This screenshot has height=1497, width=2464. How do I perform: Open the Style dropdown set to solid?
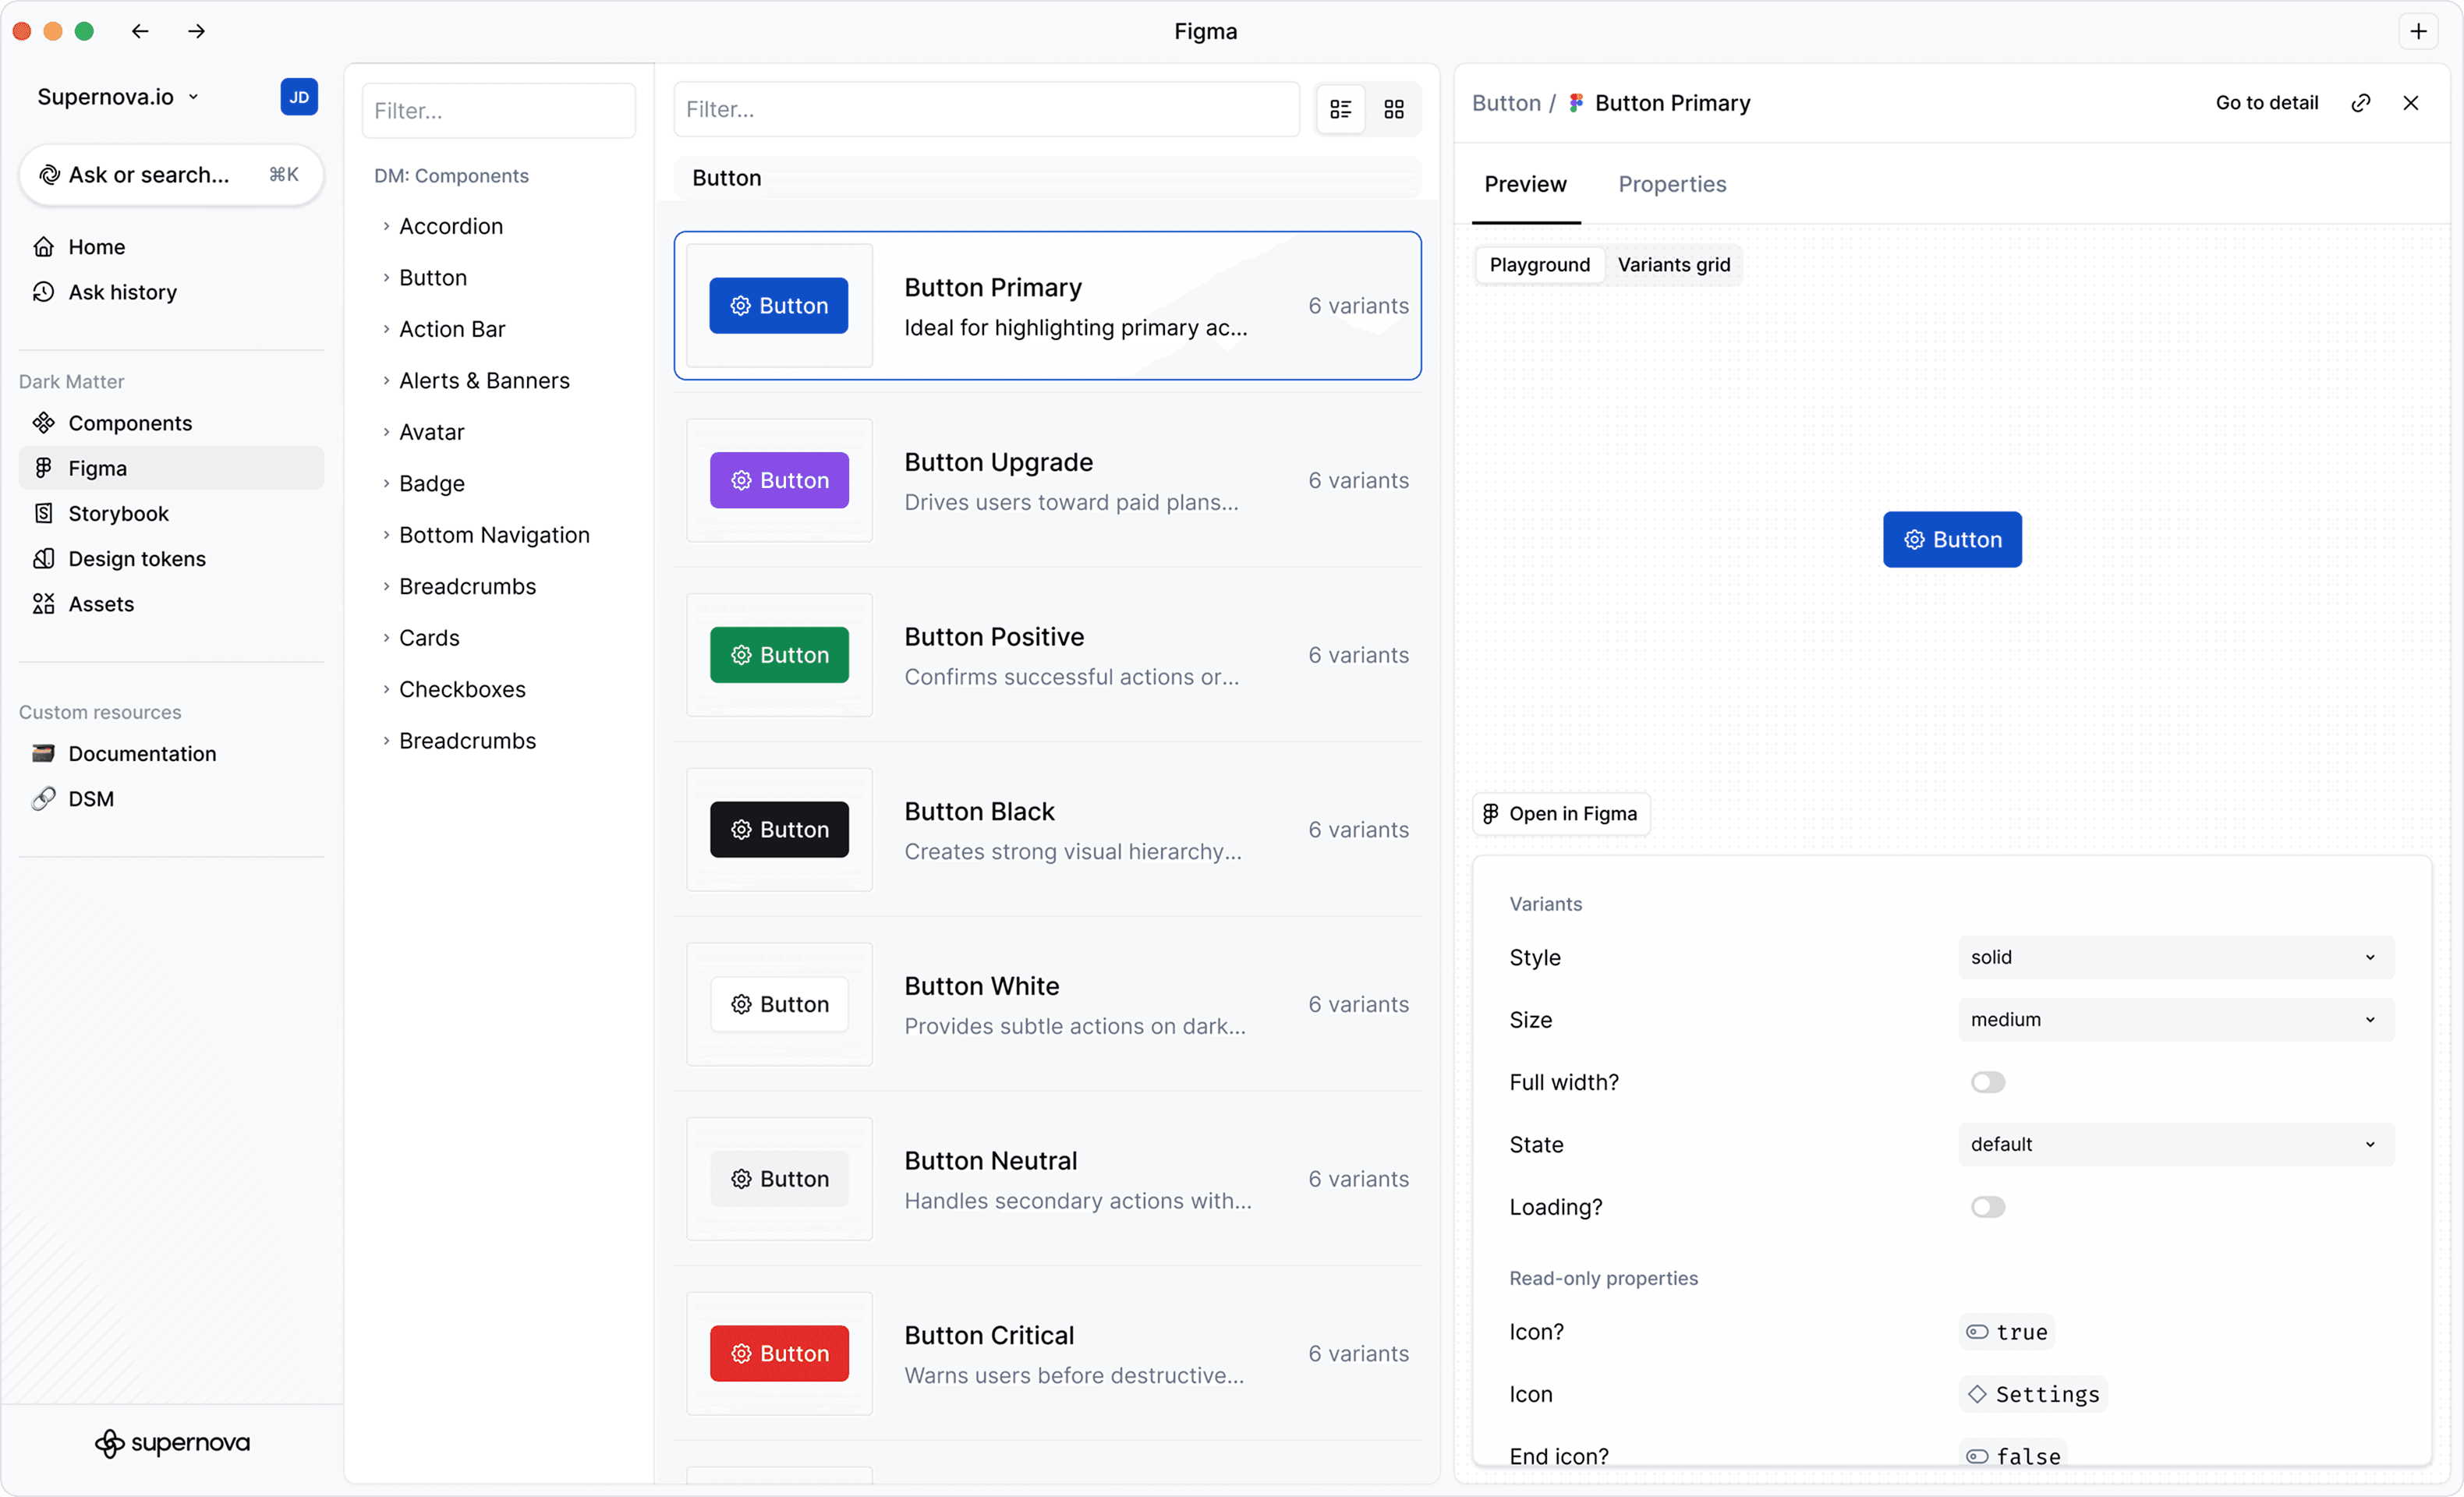coord(2176,957)
